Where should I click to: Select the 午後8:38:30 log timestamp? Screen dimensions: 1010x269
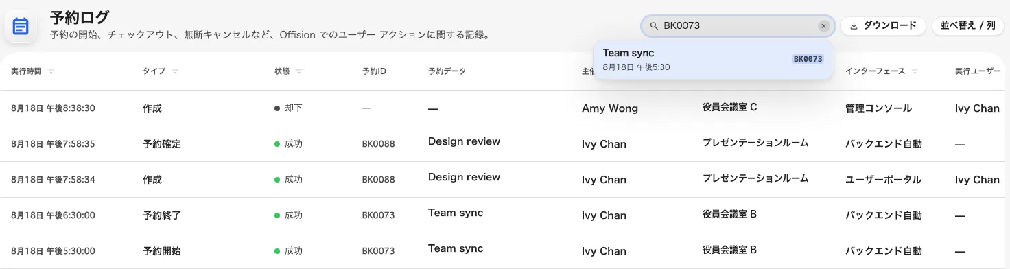coord(53,108)
